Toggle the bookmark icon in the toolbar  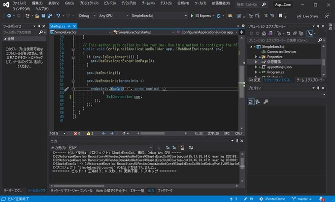280,16
